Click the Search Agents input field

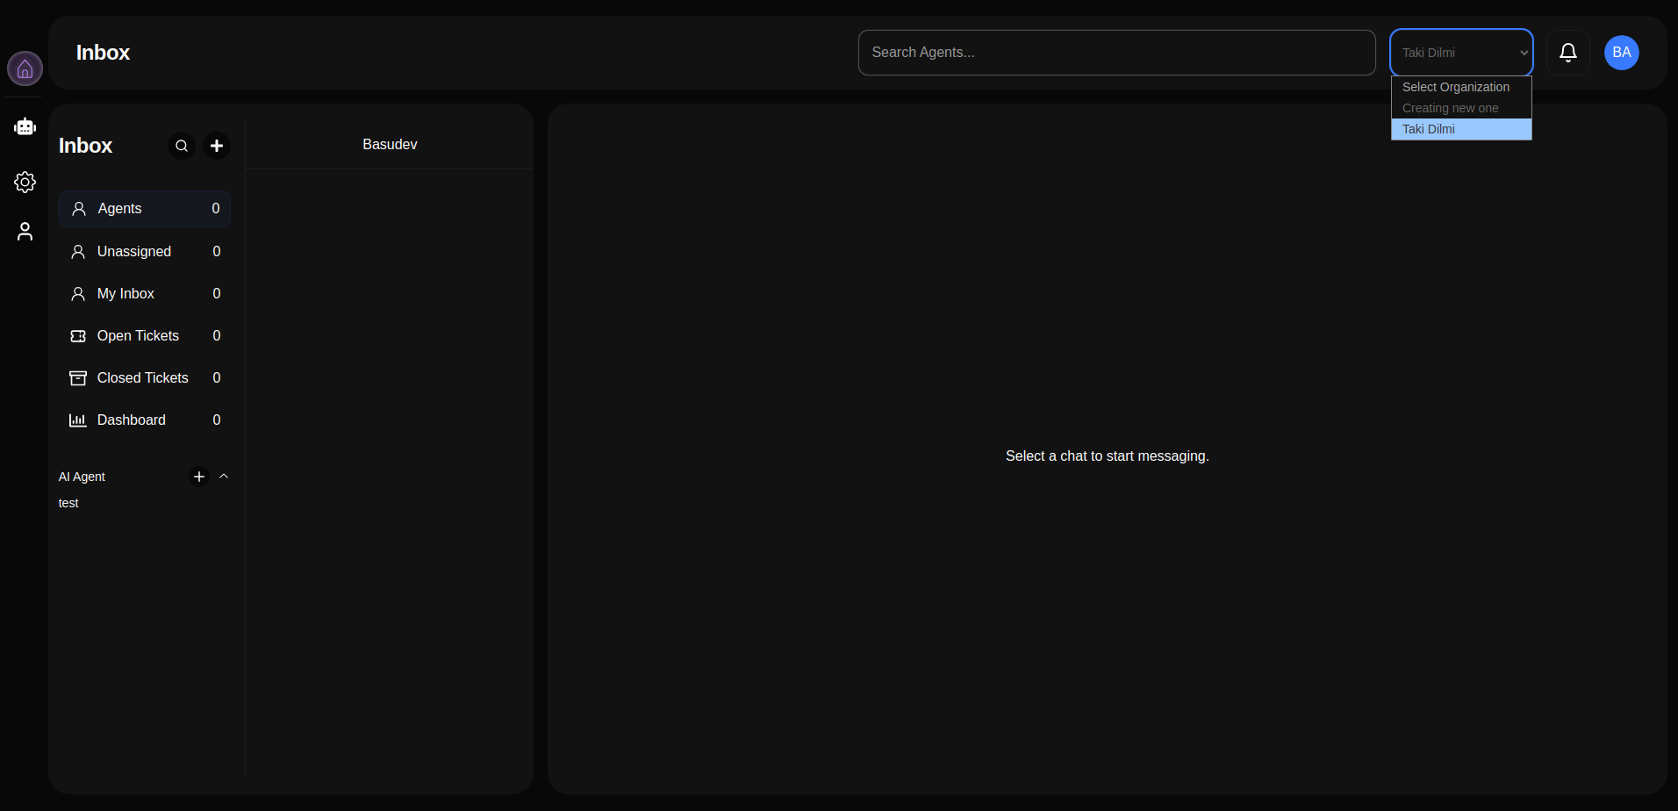pos(1115,53)
